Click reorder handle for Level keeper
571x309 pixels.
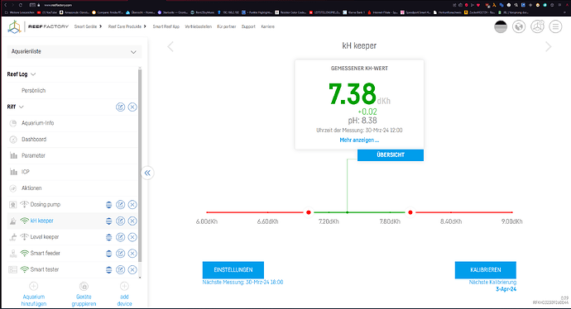coord(108,237)
